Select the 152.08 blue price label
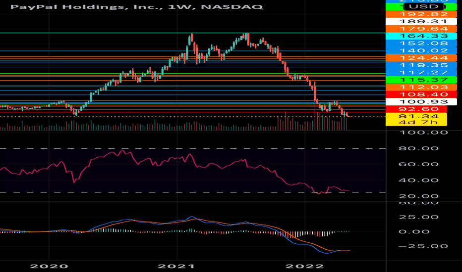 [x=421, y=43]
